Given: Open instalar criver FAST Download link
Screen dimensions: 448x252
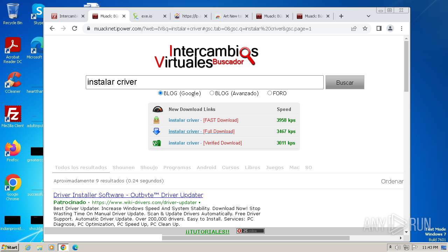Looking at the screenshot, I should pyautogui.click(x=203, y=120).
